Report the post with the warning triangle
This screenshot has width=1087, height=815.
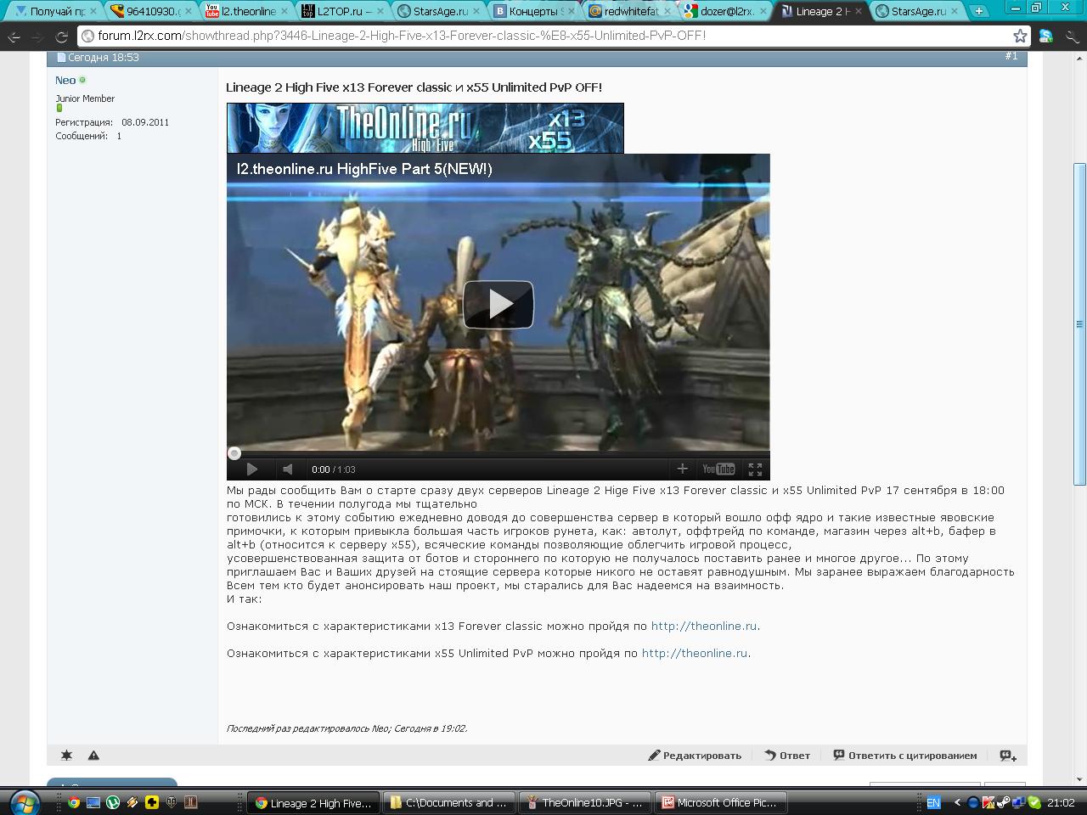point(93,756)
